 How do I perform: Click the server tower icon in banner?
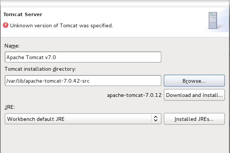214,21
